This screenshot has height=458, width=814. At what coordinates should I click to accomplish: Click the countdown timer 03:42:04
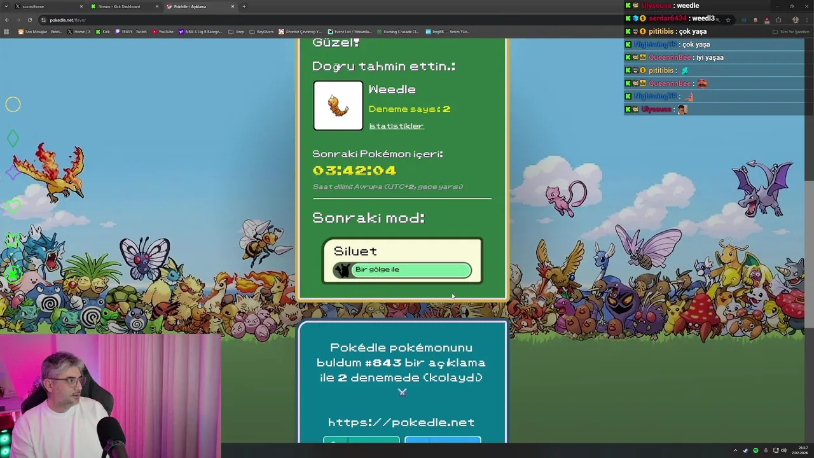354,170
